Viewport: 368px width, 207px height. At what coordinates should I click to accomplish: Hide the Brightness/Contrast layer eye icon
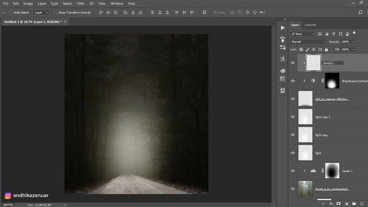(x=293, y=80)
